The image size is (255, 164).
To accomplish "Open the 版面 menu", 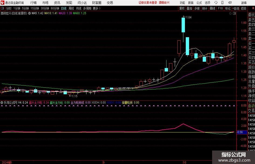I will pyautogui.click(x=191, y=3).
